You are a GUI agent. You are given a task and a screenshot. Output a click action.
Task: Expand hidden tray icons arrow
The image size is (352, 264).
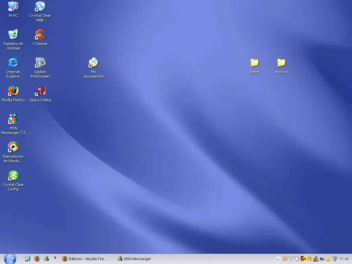pyautogui.click(x=279, y=259)
